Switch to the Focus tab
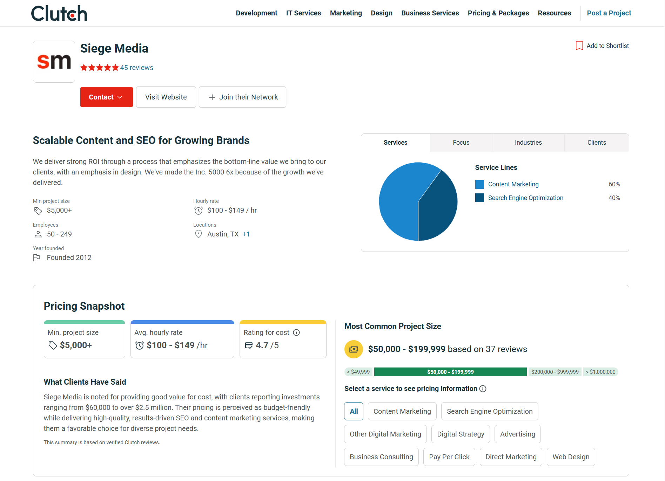 (x=461, y=143)
